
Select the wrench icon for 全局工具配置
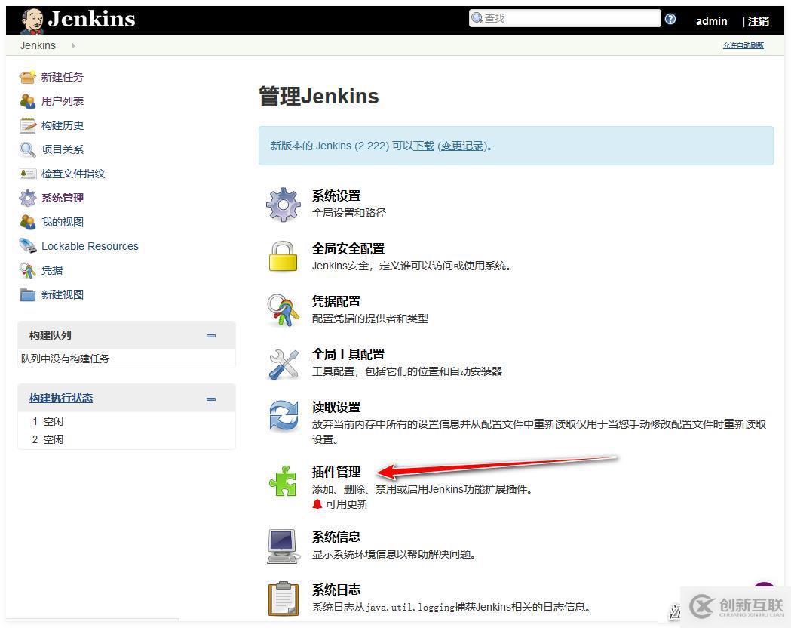pyautogui.click(x=283, y=363)
